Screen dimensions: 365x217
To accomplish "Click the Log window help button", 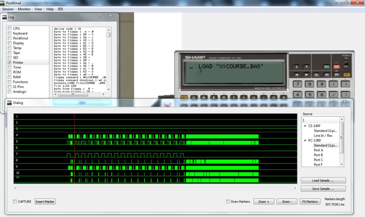I will coord(100,16).
